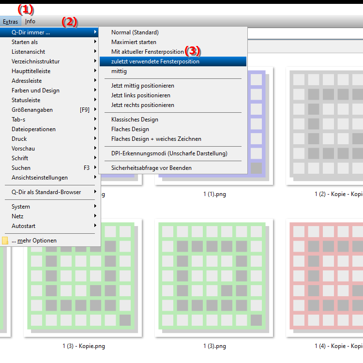The width and height of the screenshot is (363, 363).
Task: Click the mehr Optionen folder icon
Action: [x=5, y=241]
